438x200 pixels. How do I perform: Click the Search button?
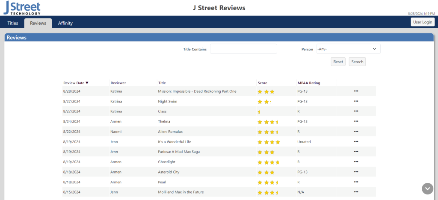tap(357, 62)
